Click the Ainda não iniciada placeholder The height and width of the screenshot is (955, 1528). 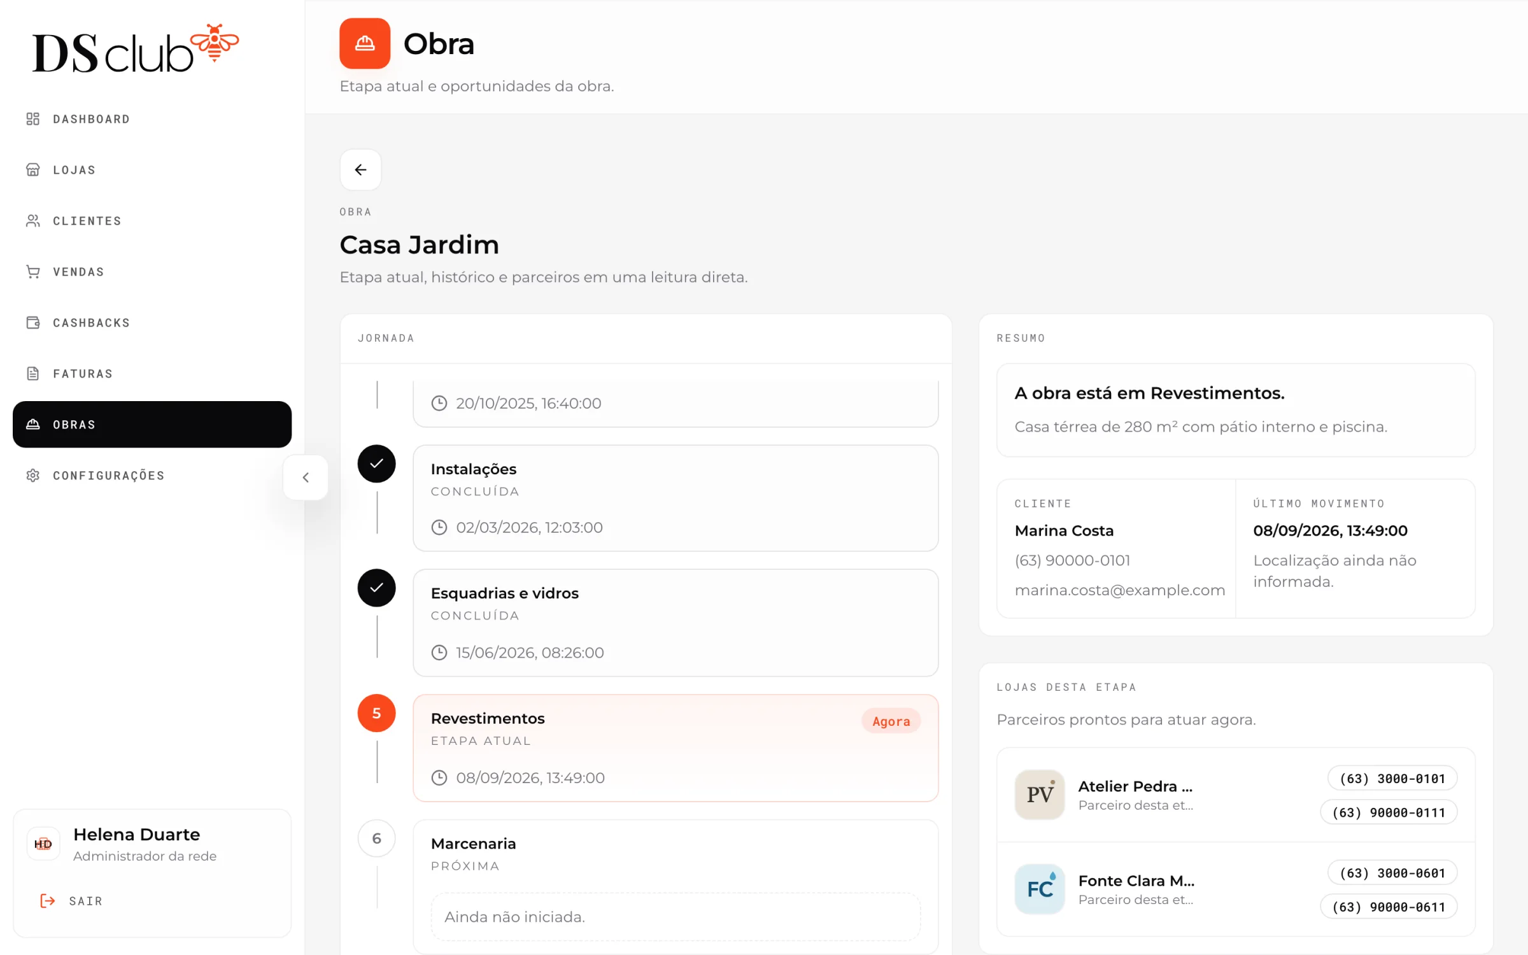676,917
